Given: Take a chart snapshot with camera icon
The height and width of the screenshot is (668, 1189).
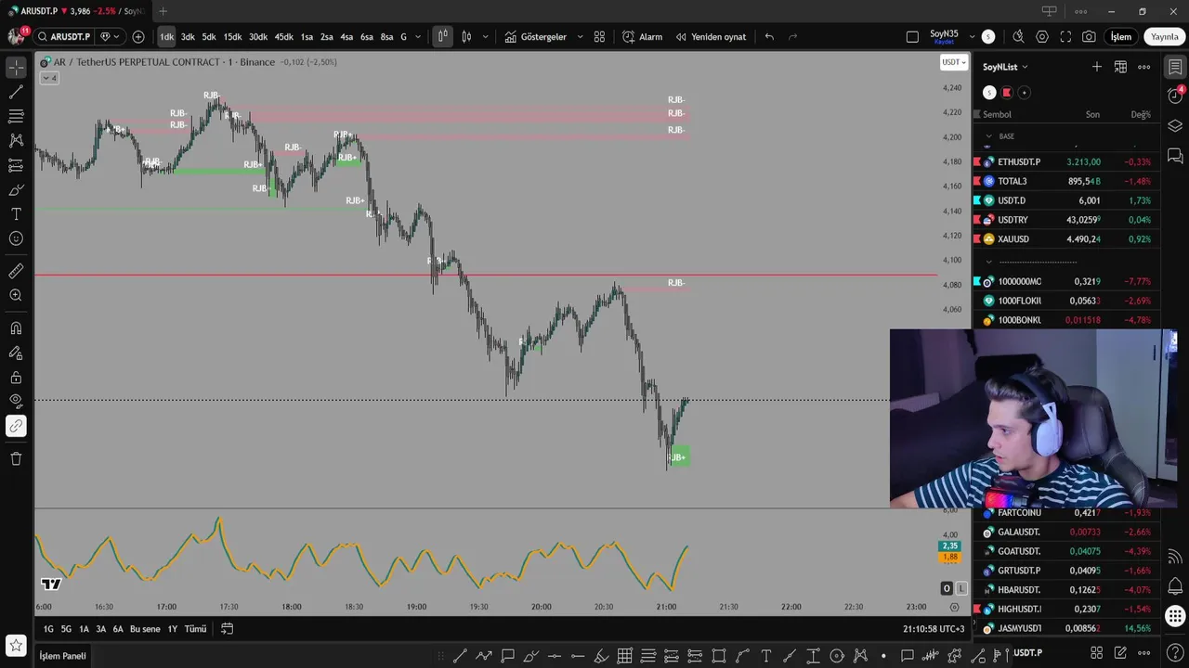Looking at the screenshot, I should [x=1089, y=37].
